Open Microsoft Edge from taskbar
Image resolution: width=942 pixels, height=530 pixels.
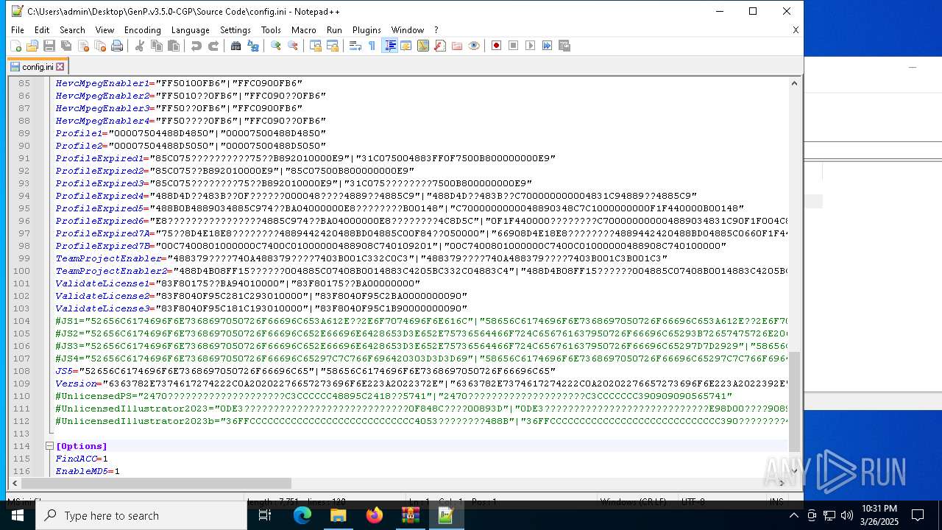point(302,515)
